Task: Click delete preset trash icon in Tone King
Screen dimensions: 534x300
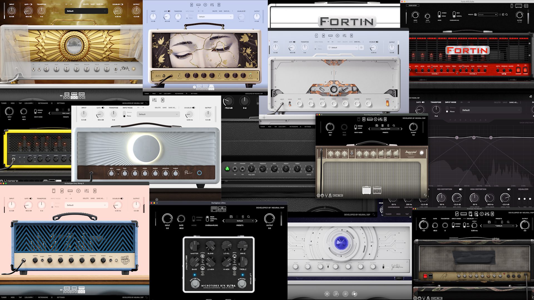Action: pos(382,126)
